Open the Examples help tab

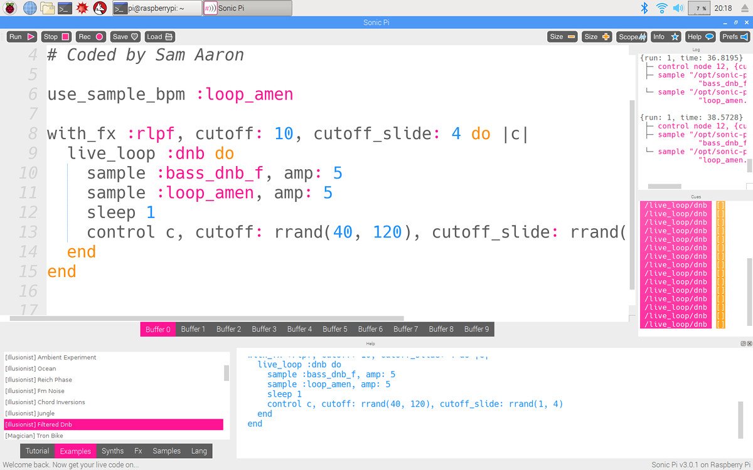click(x=75, y=451)
